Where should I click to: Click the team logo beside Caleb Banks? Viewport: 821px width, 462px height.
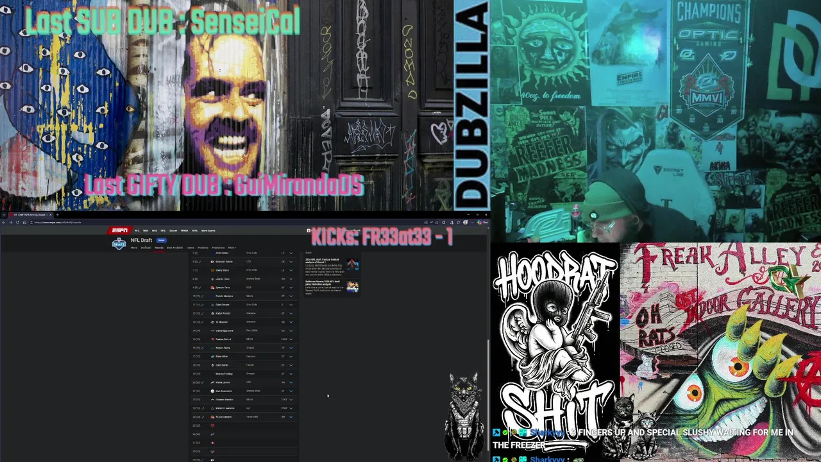212,365
